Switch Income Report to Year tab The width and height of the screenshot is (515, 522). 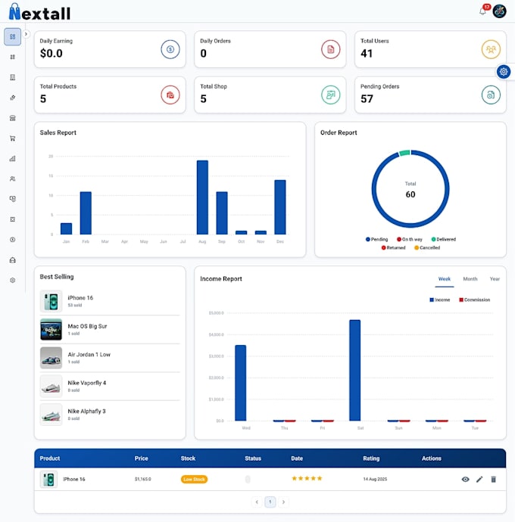pos(495,279)
